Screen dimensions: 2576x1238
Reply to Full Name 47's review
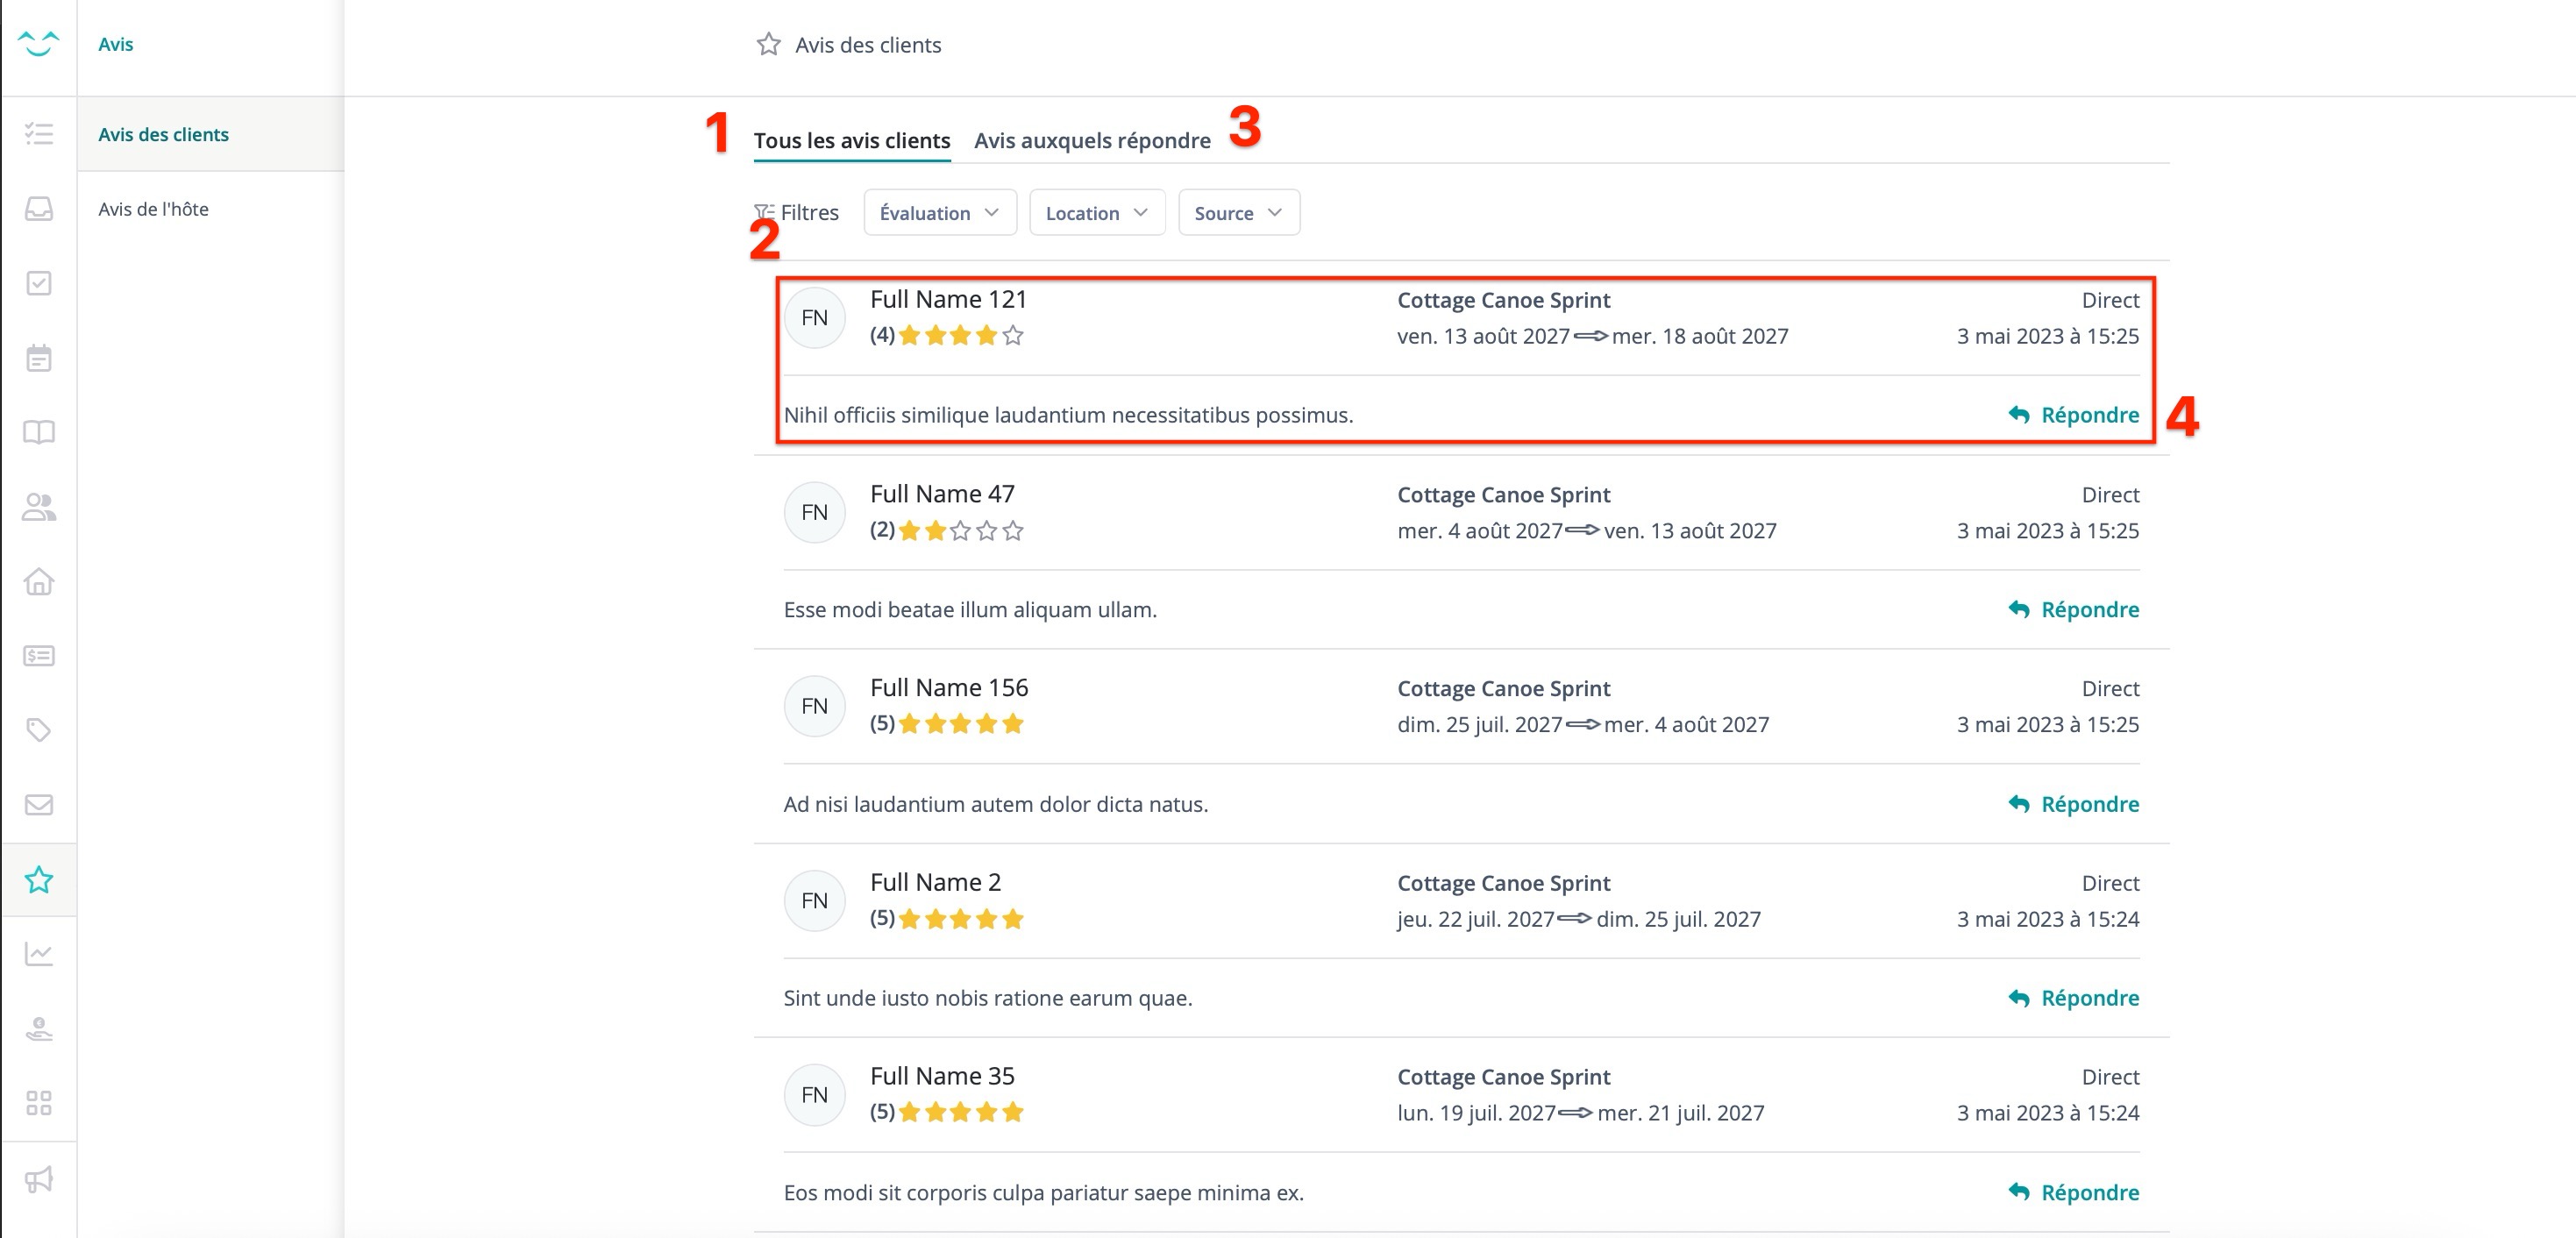tap(2074, 610)
